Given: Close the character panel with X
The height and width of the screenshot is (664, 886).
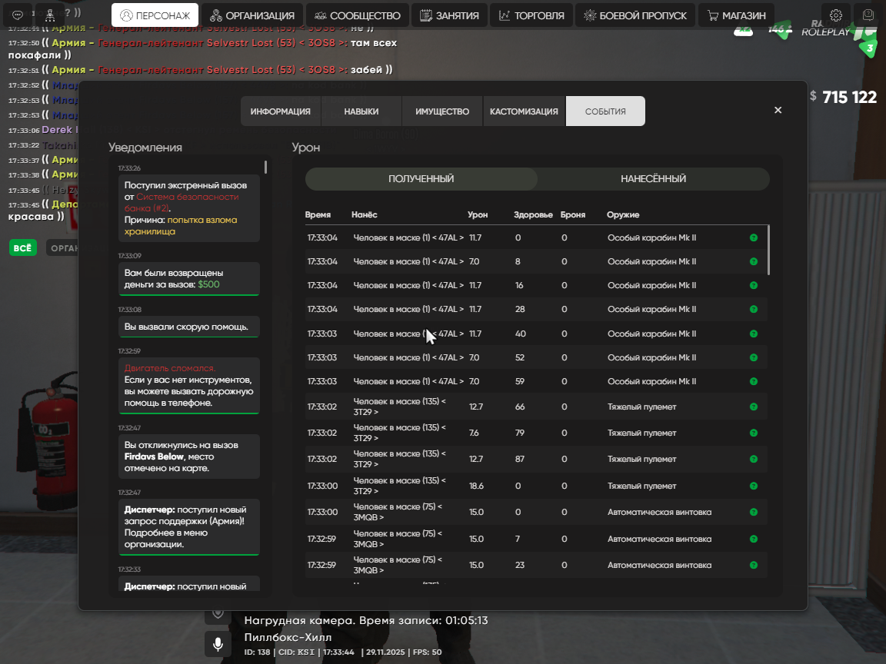Looking at the screenshot, I should coord(778,111).
